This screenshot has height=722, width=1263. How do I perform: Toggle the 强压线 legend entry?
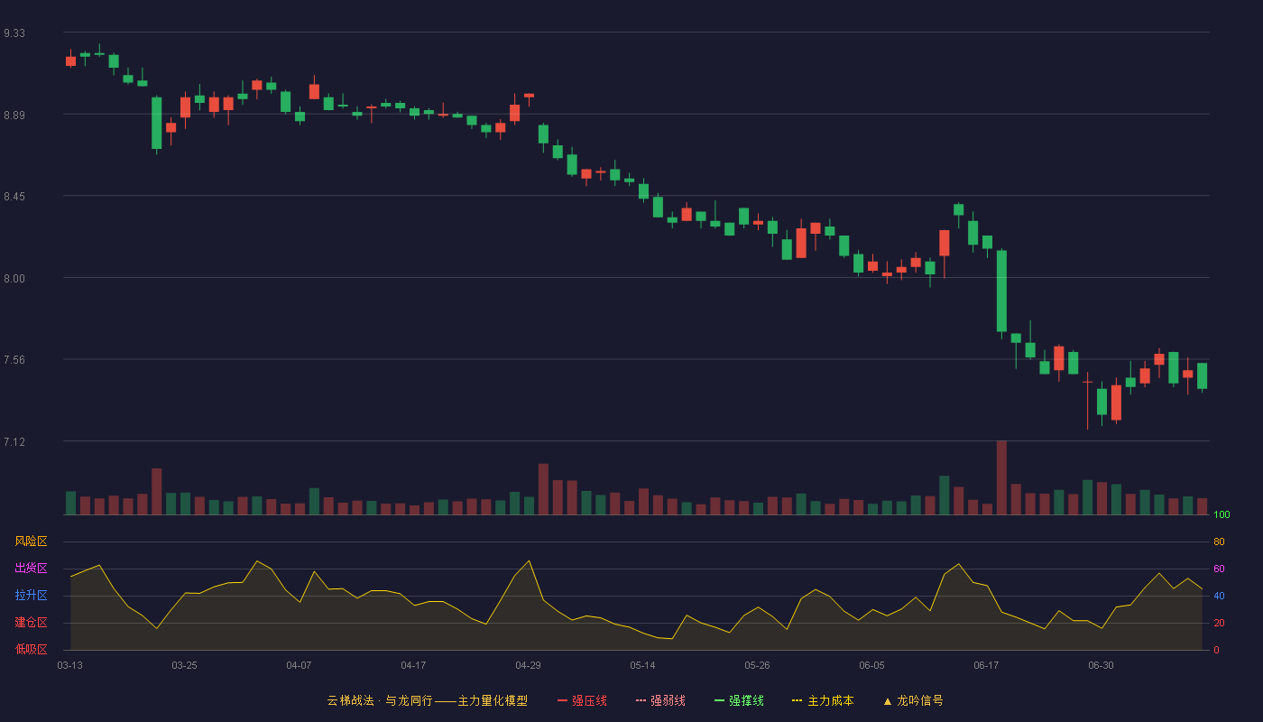582,700
